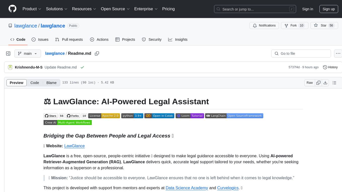Switch to Code view
Viewport: 342px width, 192px height.
pos(35,83)
